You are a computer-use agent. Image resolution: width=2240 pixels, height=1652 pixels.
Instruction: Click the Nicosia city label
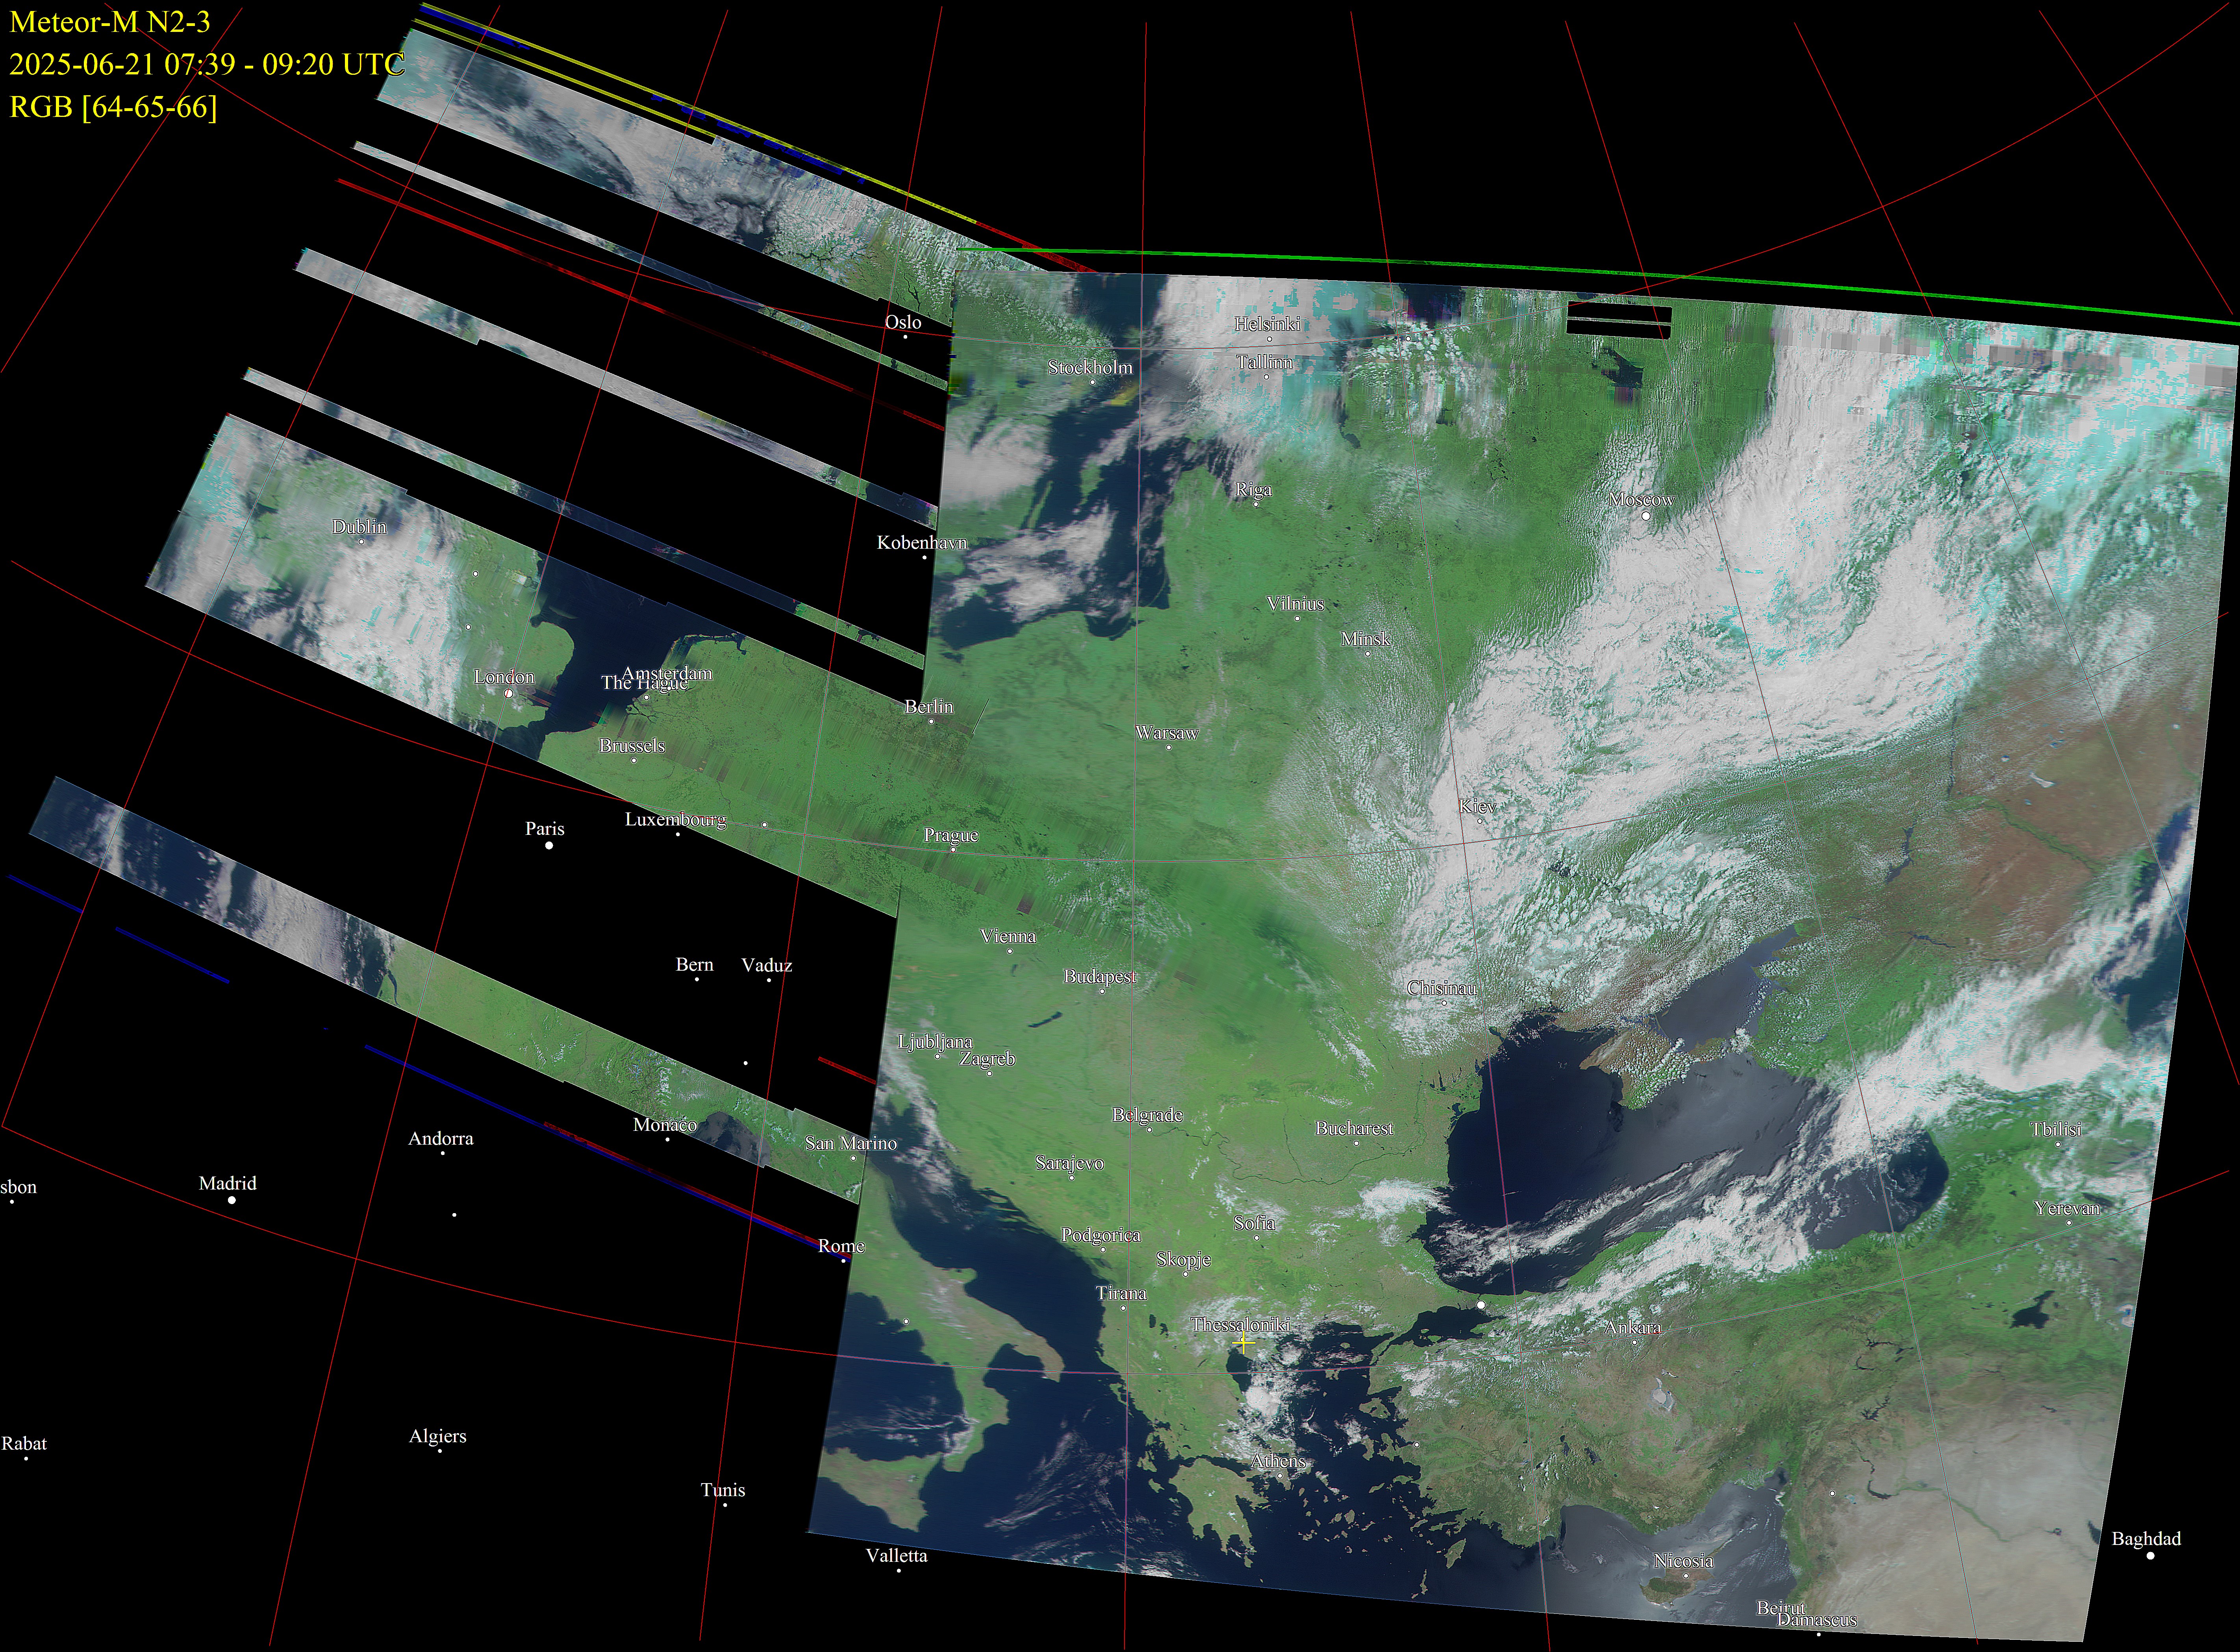pos(1684,1561)
